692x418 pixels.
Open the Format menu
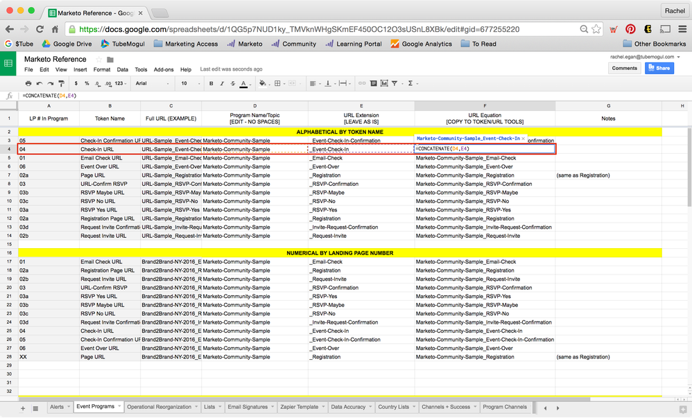point(102,70)
